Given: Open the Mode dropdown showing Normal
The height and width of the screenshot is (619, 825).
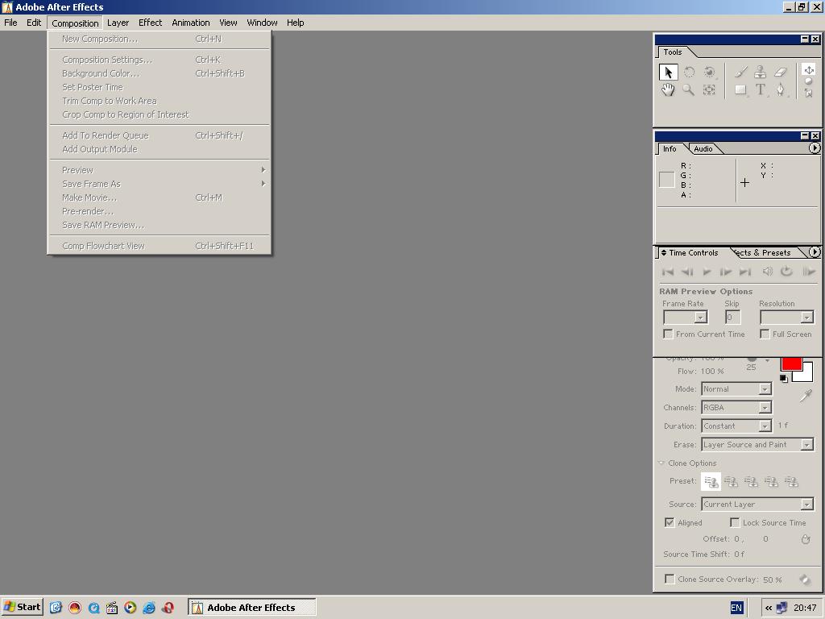Looking at the screenshot, I should [x=736, y=389].
